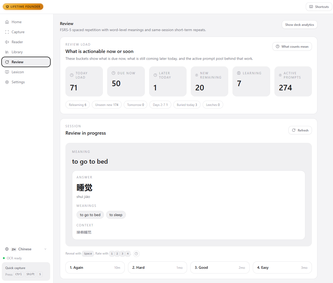This screenshot has height=283, width=333.
Task: Click the Lifetime Founder badge
Action: (23, 7)
